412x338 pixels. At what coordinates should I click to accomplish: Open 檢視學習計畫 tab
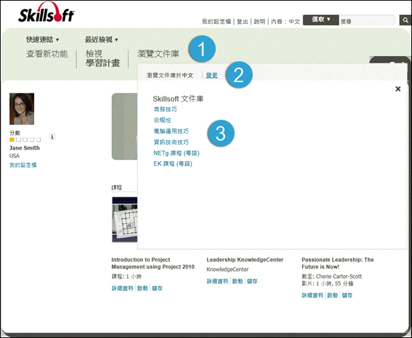point(102,59)
